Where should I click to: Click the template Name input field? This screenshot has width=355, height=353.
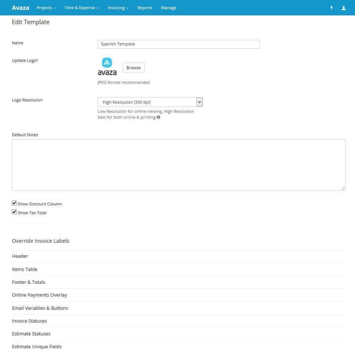[x=178, y=44]
